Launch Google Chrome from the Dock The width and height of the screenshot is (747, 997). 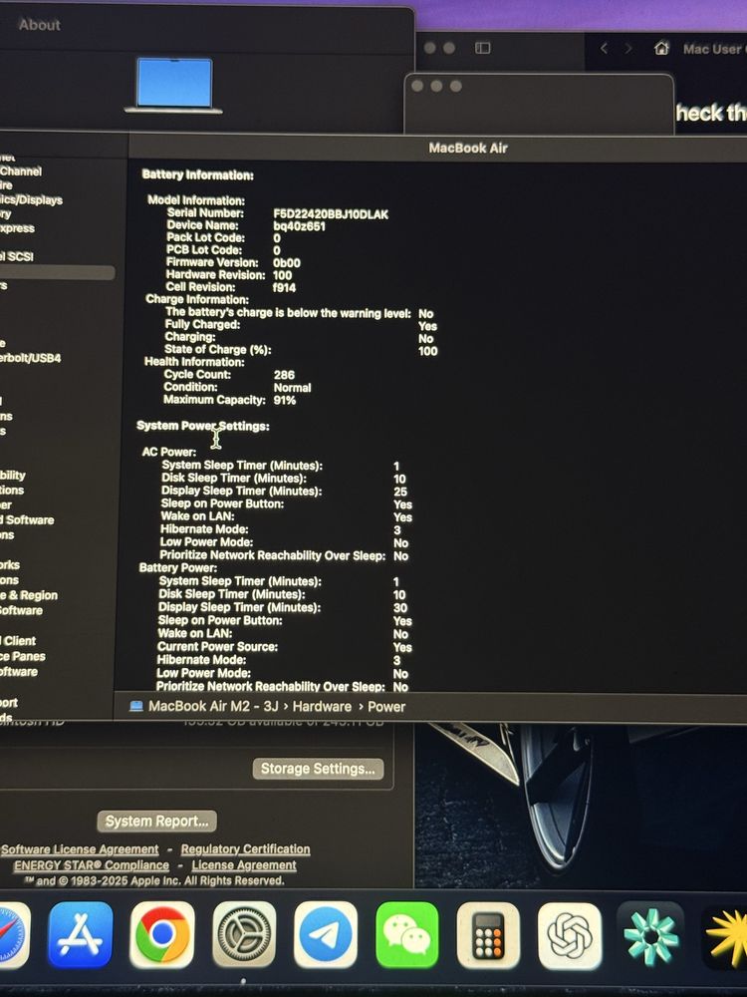(x=162, y=935)
